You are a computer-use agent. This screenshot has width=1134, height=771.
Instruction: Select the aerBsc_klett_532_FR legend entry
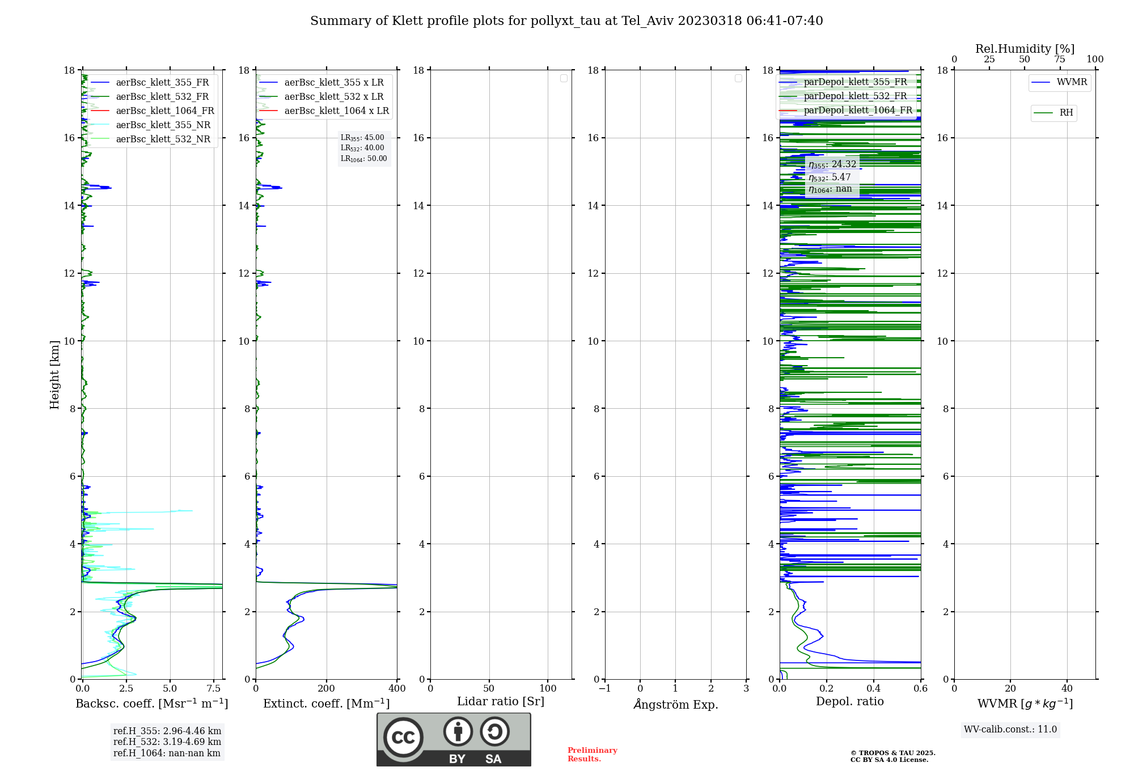[x=151, y=97]
